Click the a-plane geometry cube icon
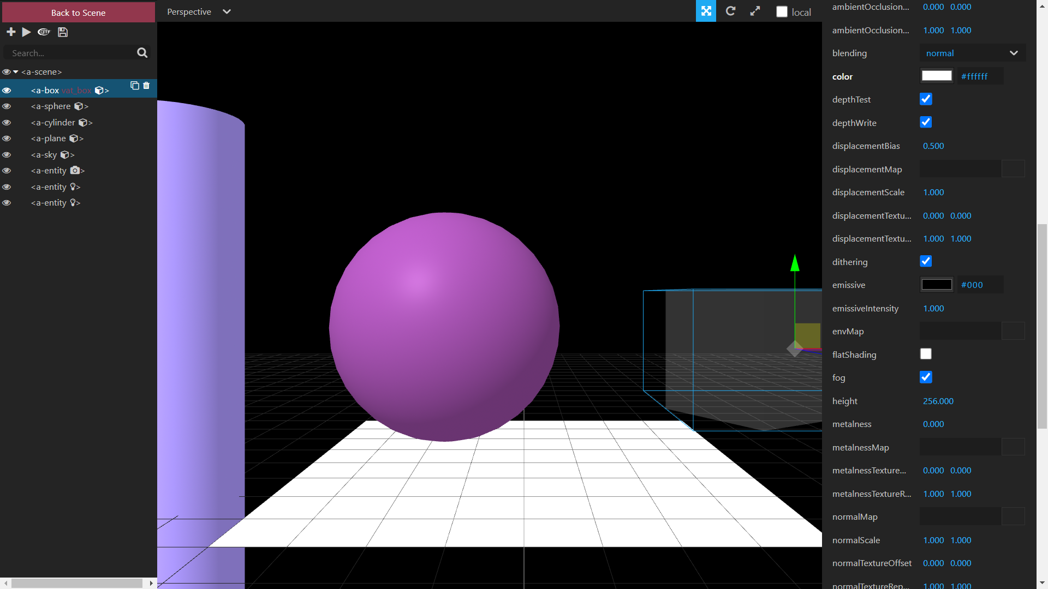The image size is (1048, 589). click(74, 139)
